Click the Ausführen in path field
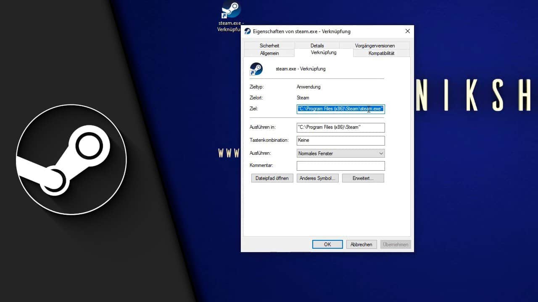The height and width of the screenshot is (302, 538). [x=341, y=128]
